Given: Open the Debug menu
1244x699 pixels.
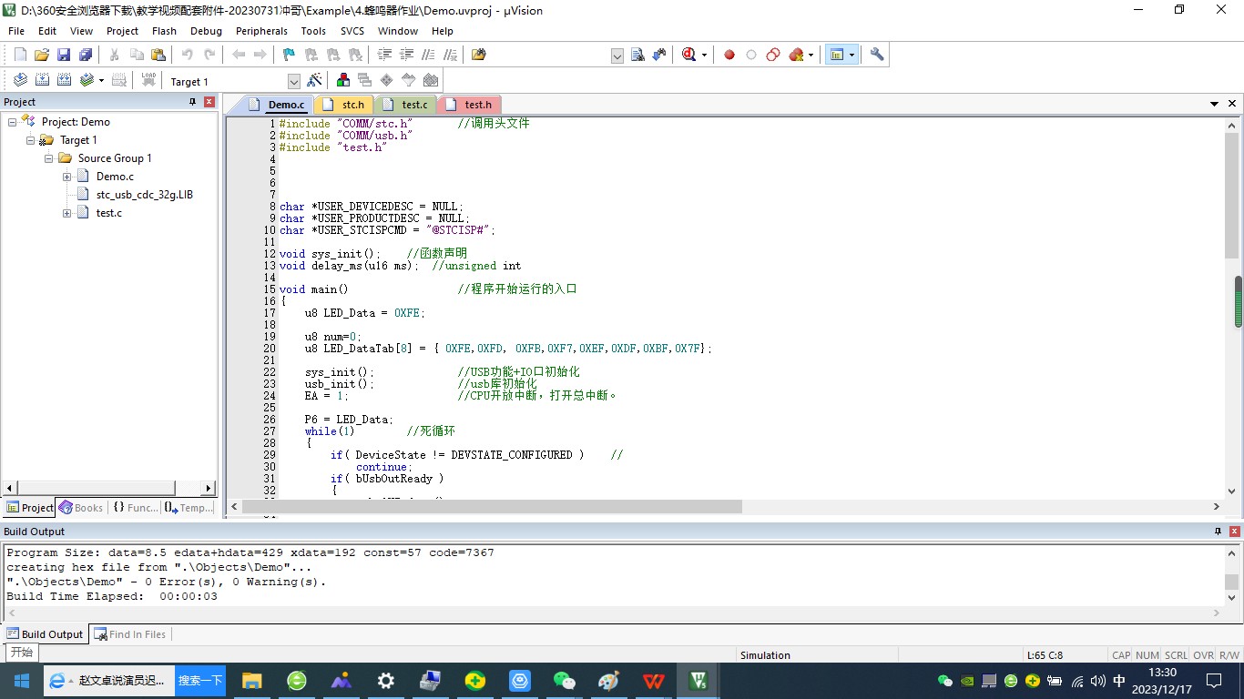Looking at the screenshot, I should point(206,31).
